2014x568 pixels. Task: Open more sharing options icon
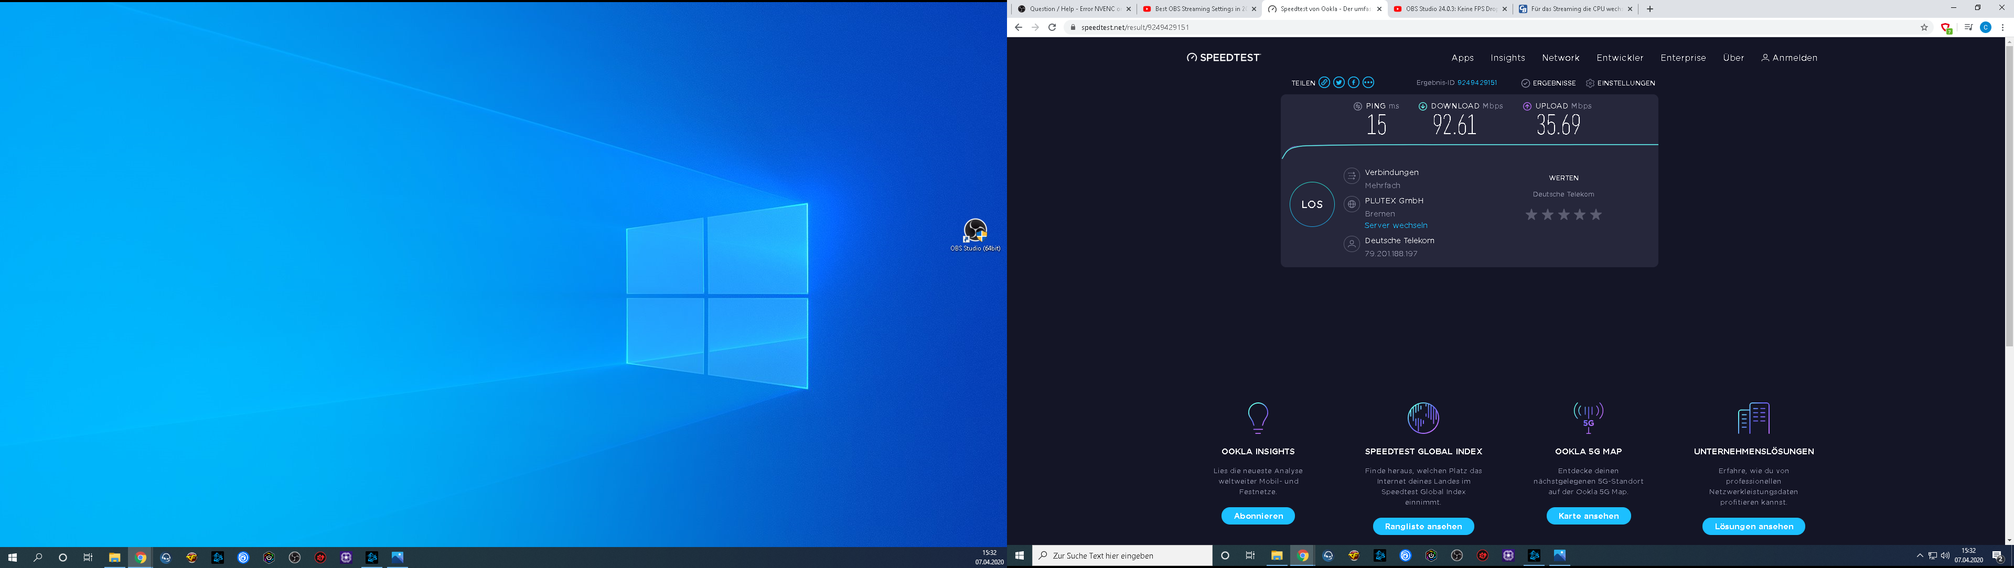coord(1368,83)
